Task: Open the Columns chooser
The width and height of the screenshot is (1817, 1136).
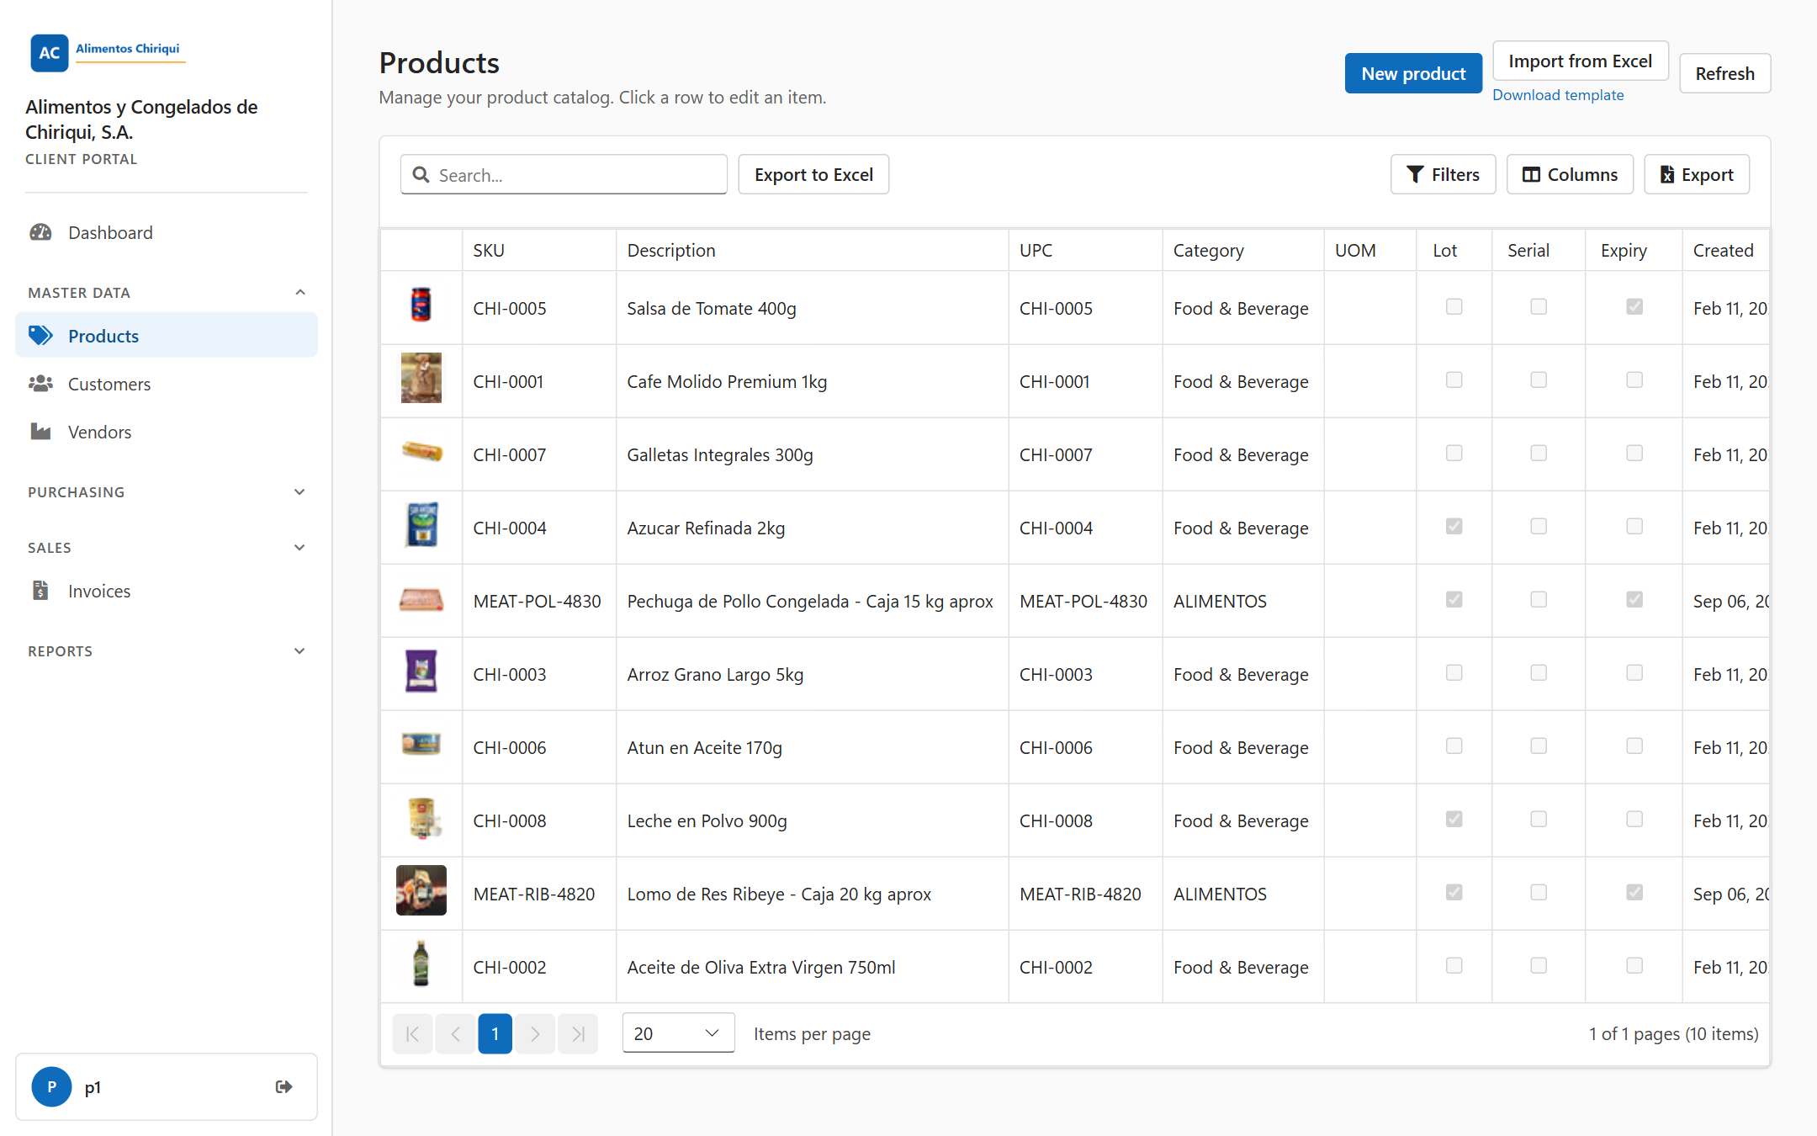Action: [1570, 174]
